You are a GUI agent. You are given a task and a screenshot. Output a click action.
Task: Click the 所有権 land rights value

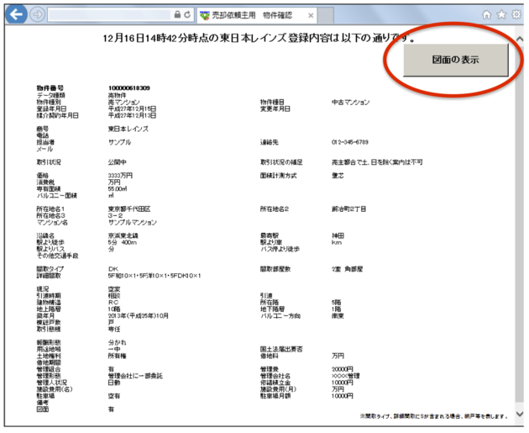(117, 356)
